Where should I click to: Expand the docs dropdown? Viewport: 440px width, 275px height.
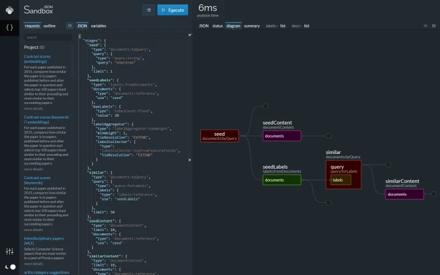pos(296,26)
